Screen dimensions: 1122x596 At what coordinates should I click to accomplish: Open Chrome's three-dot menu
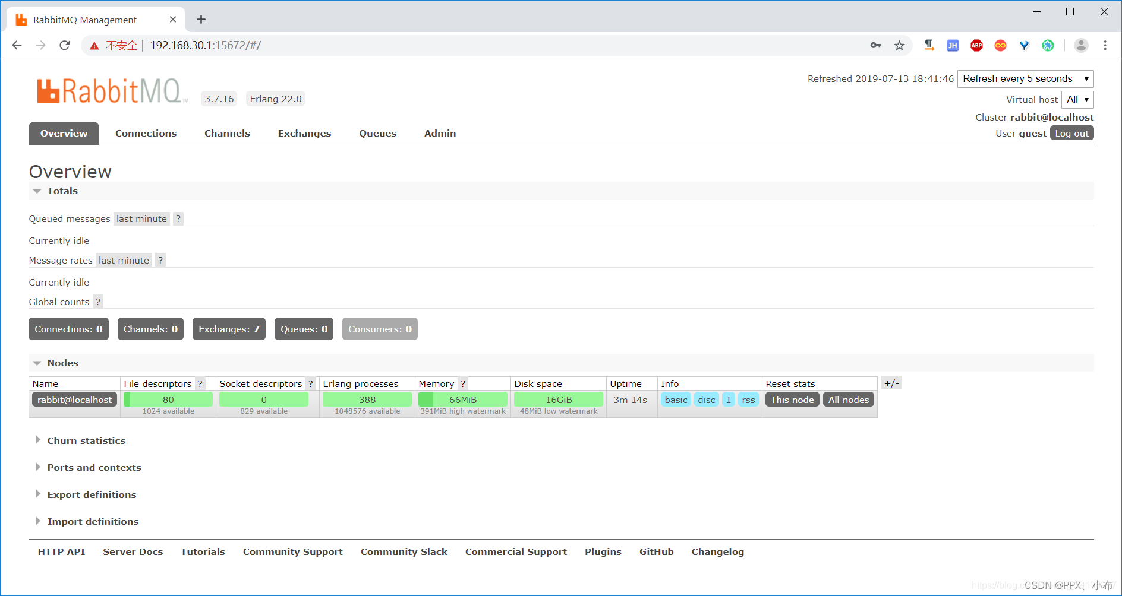coord(1105,45)
